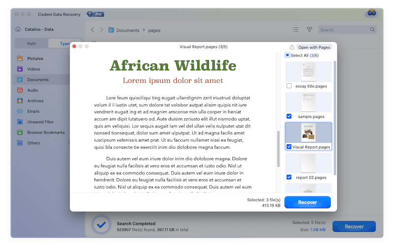
Task: Click the share icon in preview window
Action: pyautogui.click(x=292, y=47)
